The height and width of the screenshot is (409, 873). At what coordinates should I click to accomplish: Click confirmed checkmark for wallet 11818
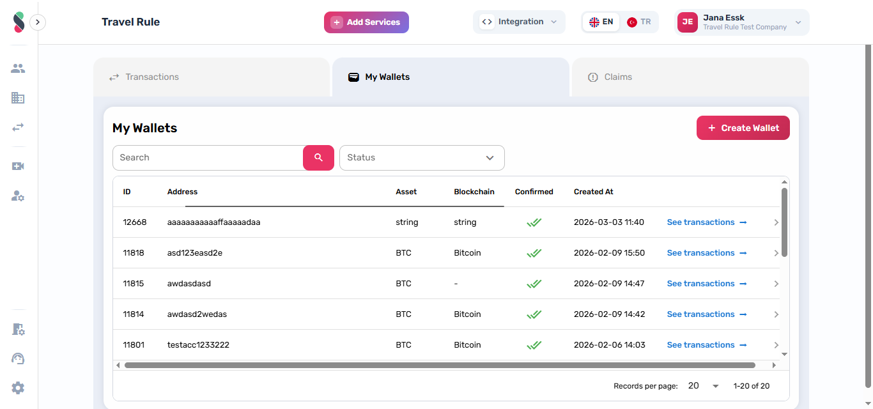(534, 253)
